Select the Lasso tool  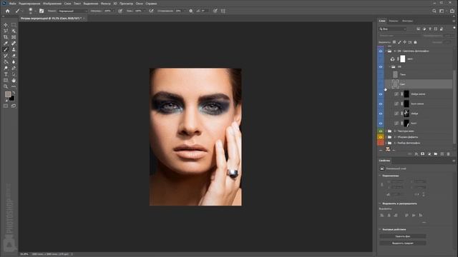[x=6, y=31]
